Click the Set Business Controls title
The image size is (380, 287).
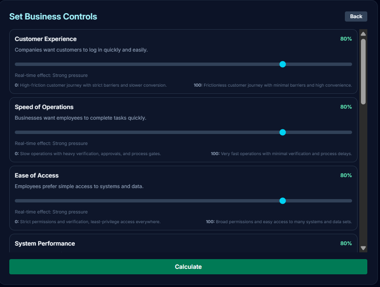click(x=53, y=16)
